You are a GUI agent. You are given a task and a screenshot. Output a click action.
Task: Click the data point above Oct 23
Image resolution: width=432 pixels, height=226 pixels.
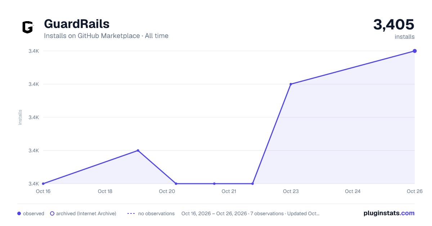click(291, 84)
